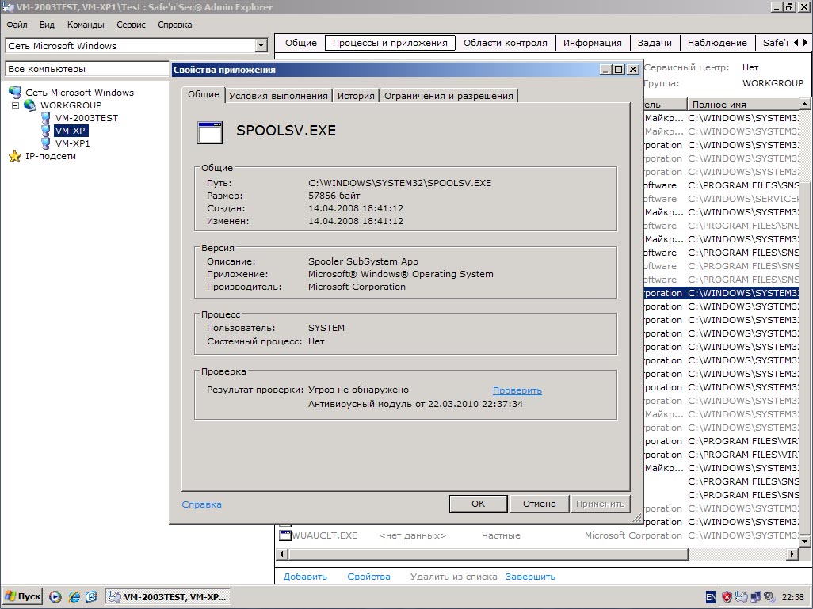Click the Частные cell in WUAUCLT.EXE row
Viewport: 813px width, 609px height.
[501, 535]
